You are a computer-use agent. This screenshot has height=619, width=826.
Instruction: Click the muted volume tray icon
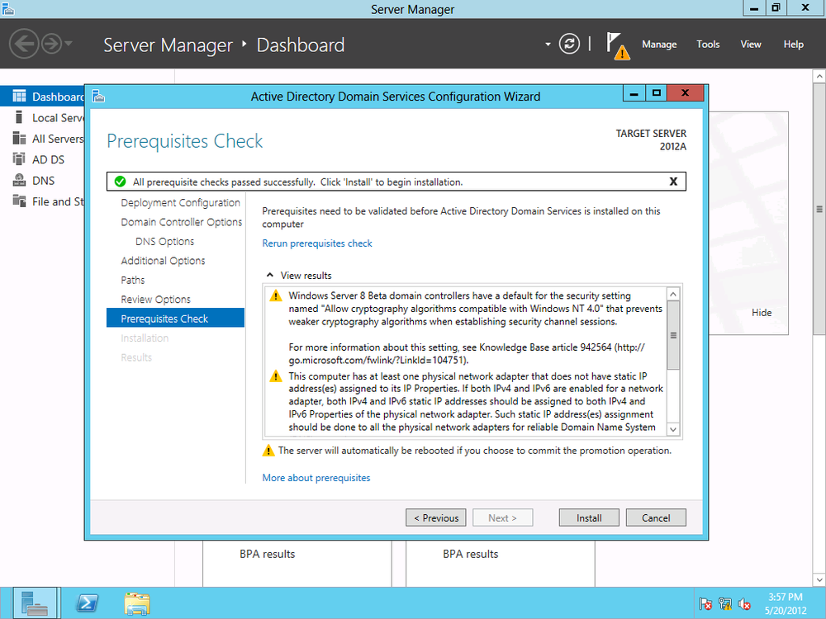point(744,604)
